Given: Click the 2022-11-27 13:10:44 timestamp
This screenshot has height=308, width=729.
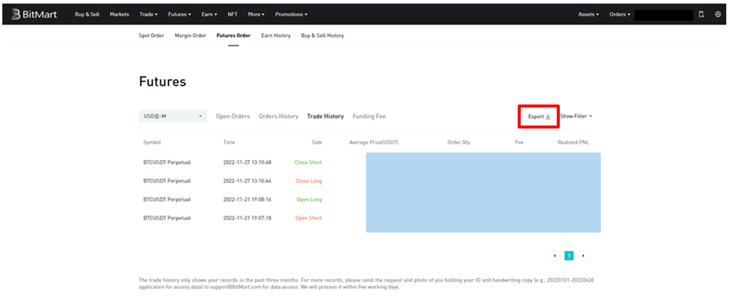Looking at the screenshot, I should pos(247,181).
